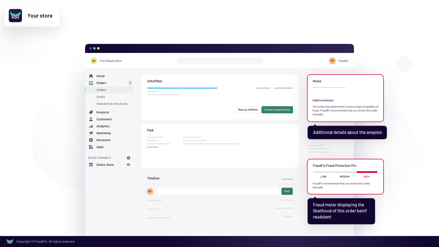Viewport: 439px width, 247px height.
Task: Open the Apps section
Action: coord(100,147)
